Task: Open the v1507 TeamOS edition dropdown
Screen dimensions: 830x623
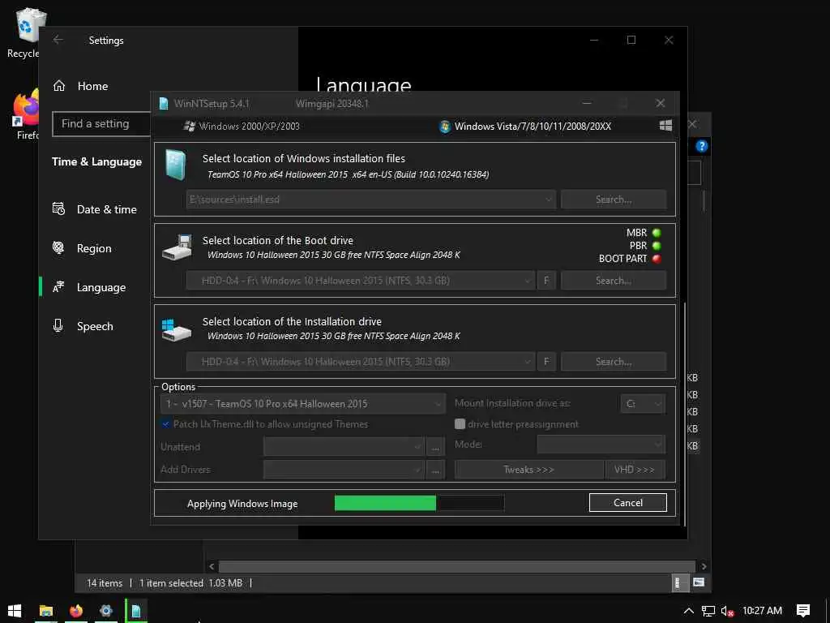Action: pyautogui.click(x=303, y=404)
